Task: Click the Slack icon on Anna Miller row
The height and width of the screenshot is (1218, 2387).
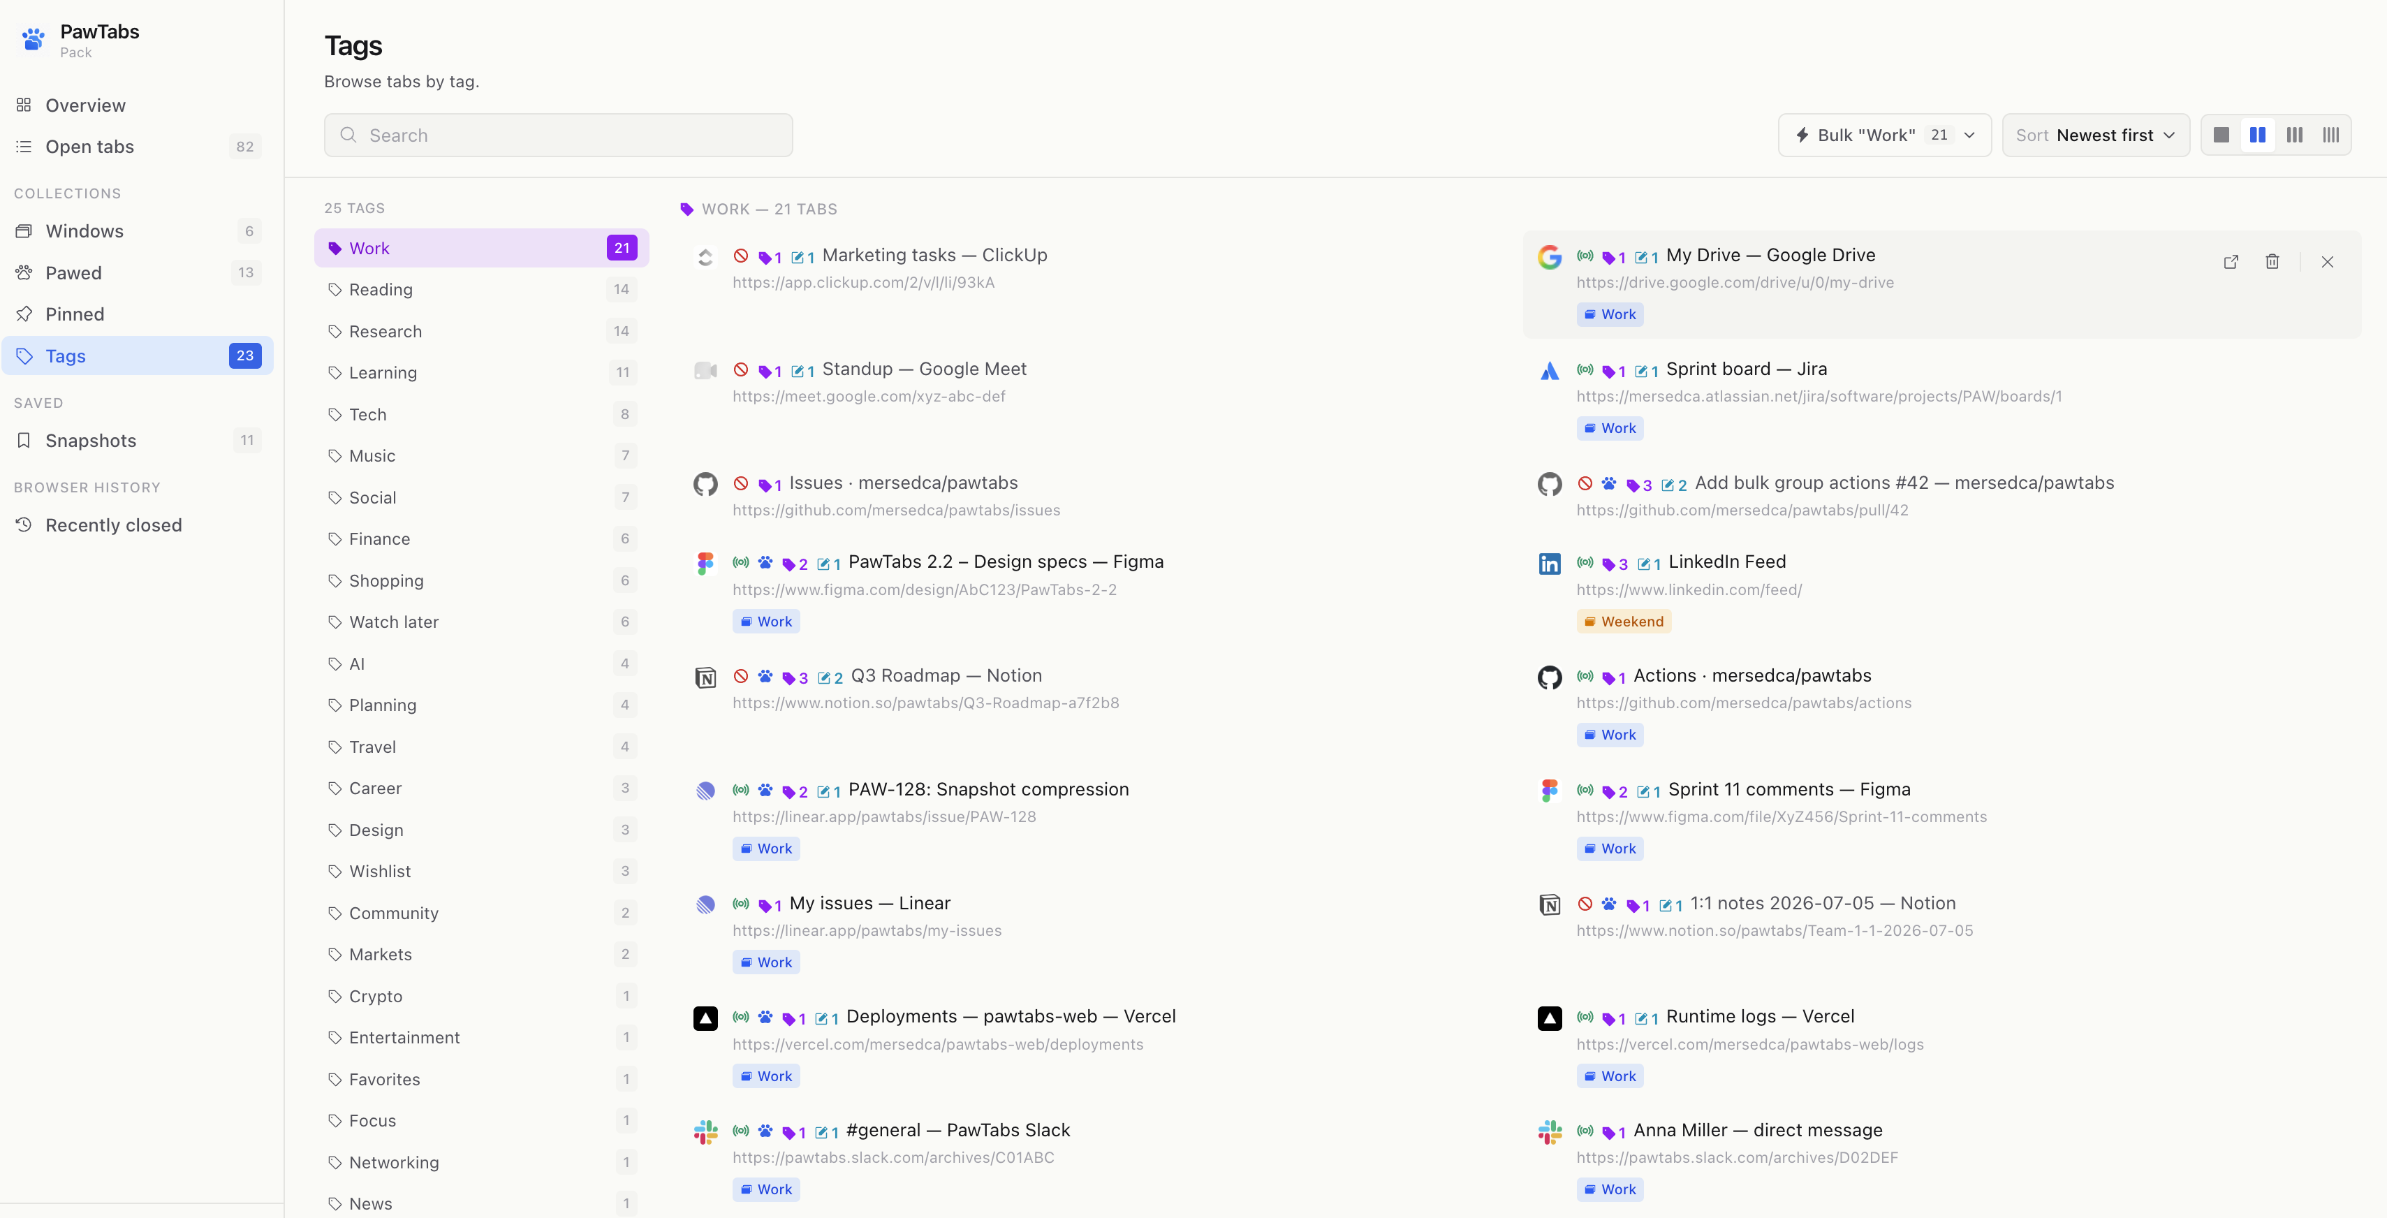Action: [1550, 1132]
